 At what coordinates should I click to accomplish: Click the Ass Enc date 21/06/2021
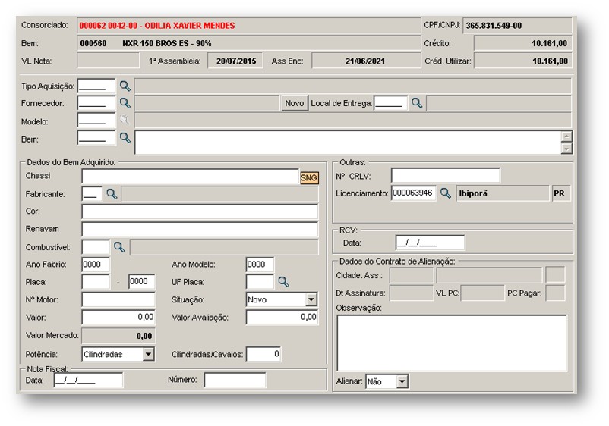click(365, 61)
